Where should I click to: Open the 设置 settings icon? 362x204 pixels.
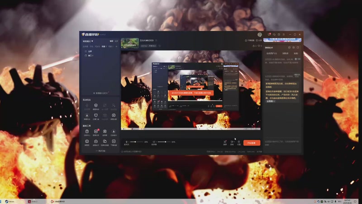pyautogui.click(x=239, y=142)
